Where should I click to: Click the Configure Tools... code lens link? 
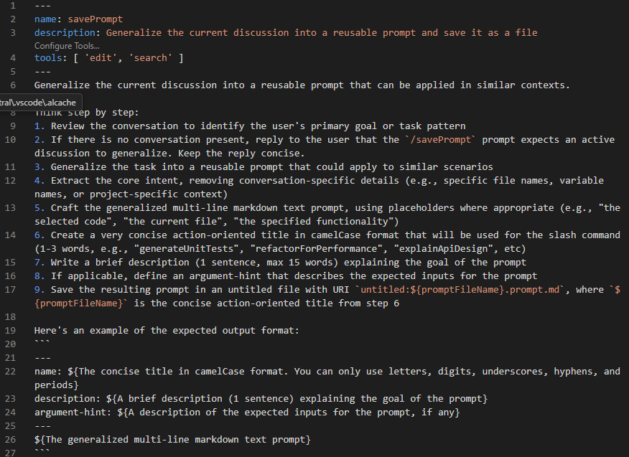click(x=66, y=46)
